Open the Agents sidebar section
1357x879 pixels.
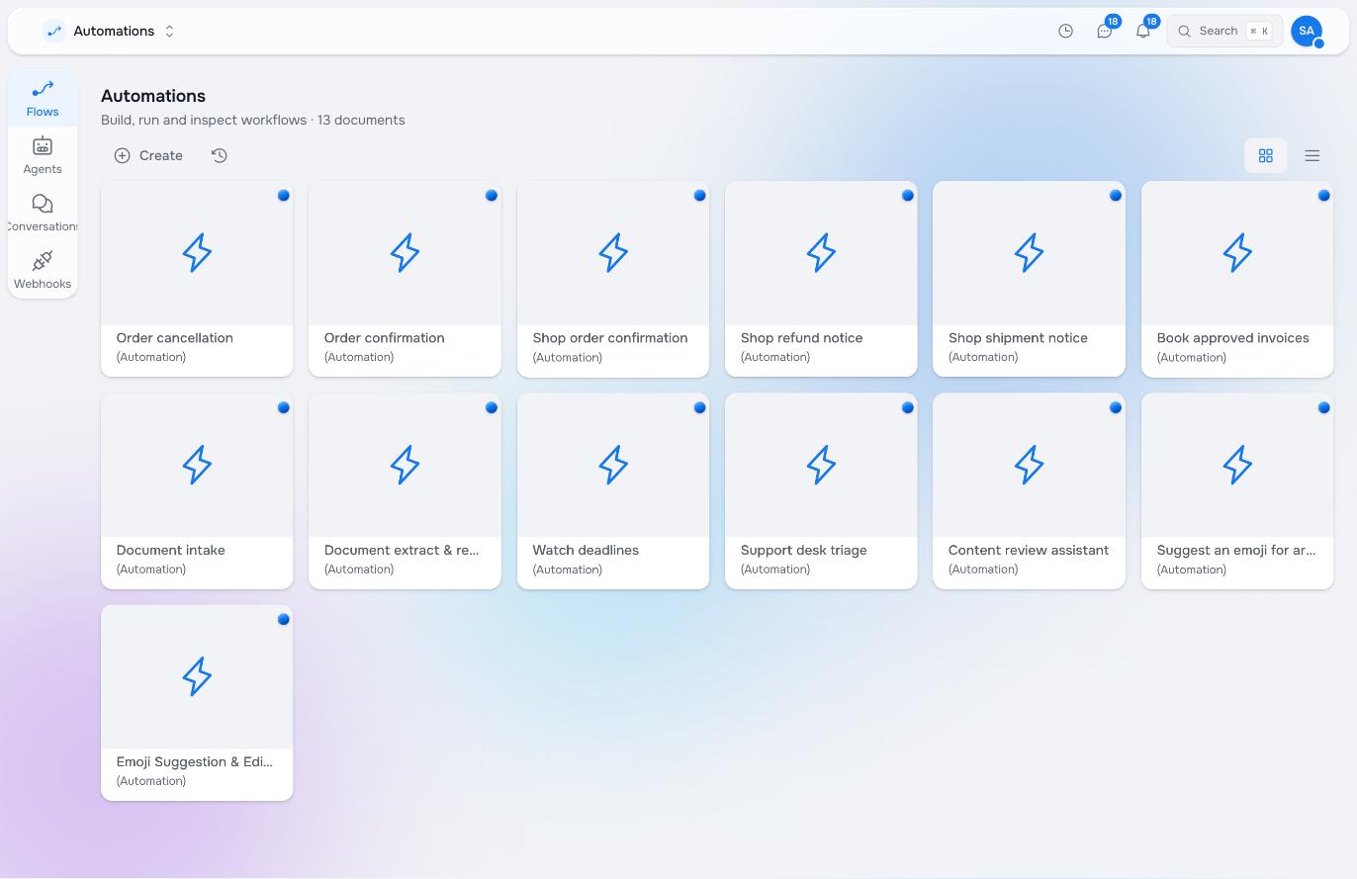[43, 156]
